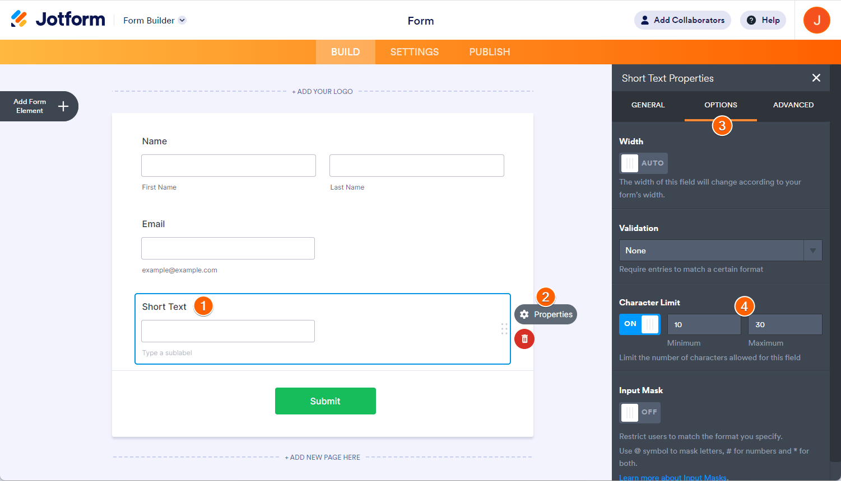Click the Help question mark button
Screen dimensions: 841x481
pyautogui.click(x=763, y=20)
